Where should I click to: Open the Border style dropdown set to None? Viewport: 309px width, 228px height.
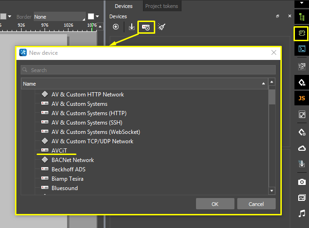coord(60,16)
